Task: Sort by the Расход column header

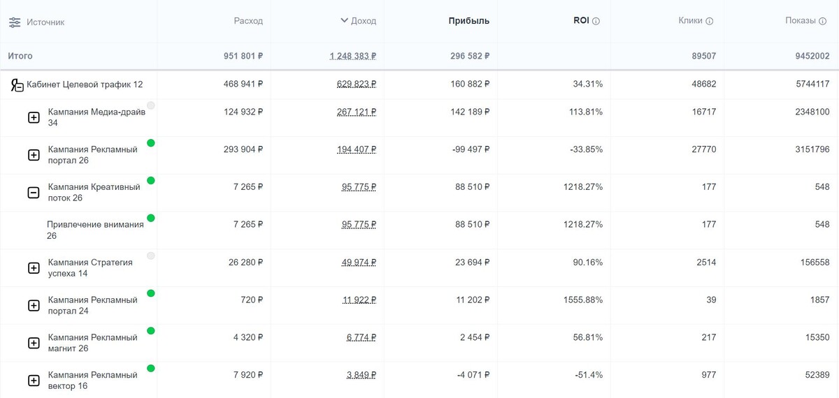Action: point(248,21)
